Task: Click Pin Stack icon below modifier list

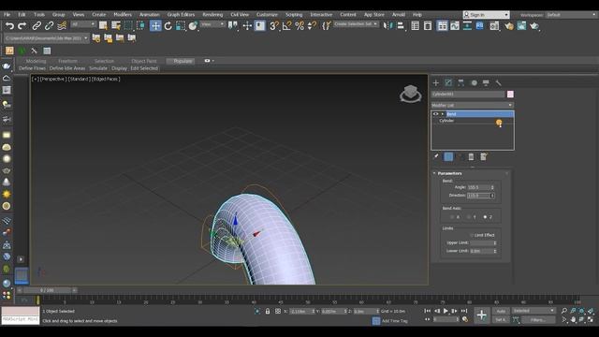Action: [436, 156]
